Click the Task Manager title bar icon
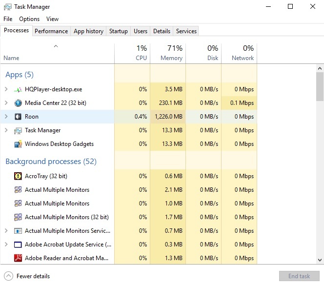The image size is (324, 286). pos(8,7)
